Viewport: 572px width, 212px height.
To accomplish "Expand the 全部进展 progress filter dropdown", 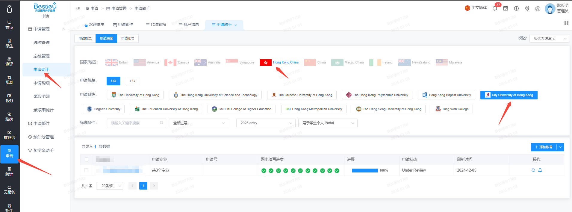I will 199,123.
